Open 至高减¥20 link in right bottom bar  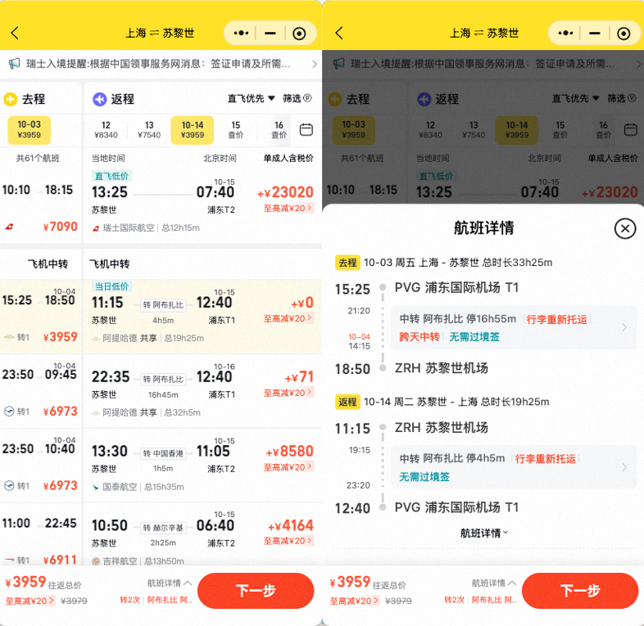(355, 601)
